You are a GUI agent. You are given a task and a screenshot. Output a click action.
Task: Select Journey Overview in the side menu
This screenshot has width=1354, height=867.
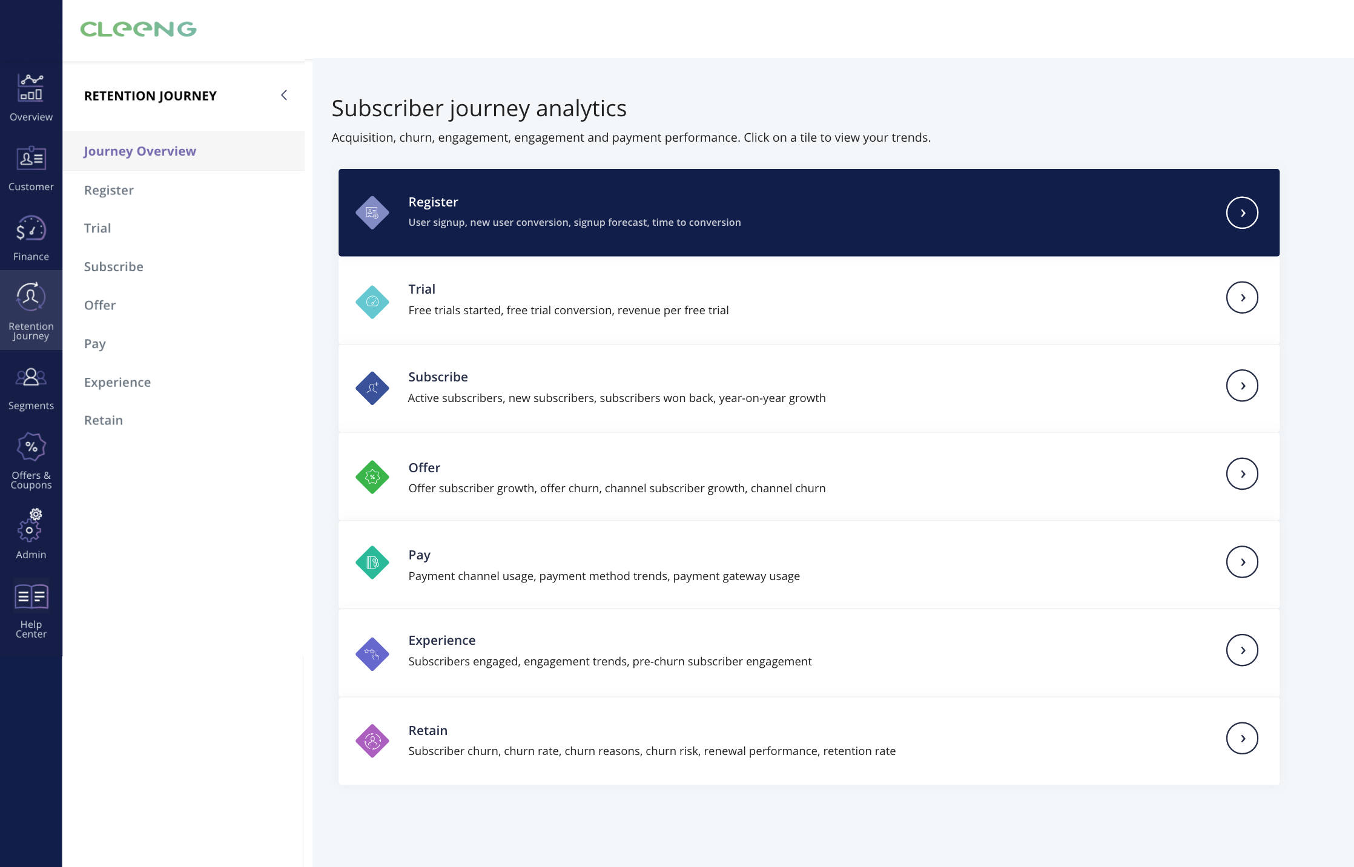[184, 151]
